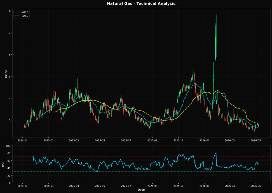Click the chart title 'Natural Gas - Technical Analysis'
This screenshot has width=272, height=193.
click(x=141, y=4)
